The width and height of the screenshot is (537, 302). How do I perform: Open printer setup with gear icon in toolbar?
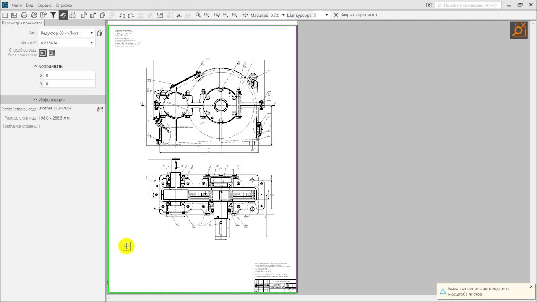click(34, 15)
